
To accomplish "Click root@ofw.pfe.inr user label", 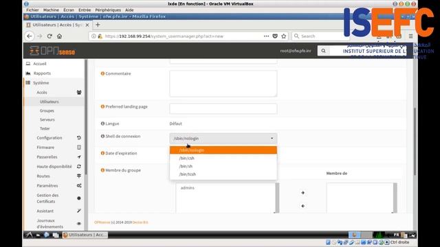I will (x=296, y=51).
